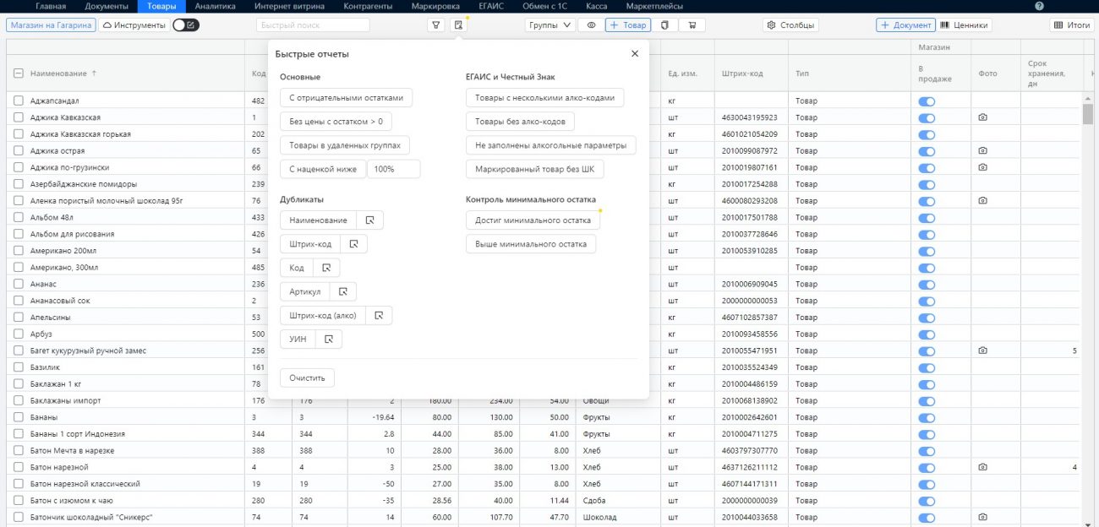Open the filter funnel icon in toolbar
Image resolution: width=1099 pixels, height=527 pixels.
pos(436,25)
